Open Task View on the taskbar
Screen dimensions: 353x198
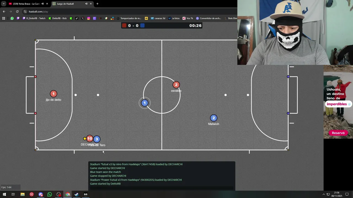coord(13,194)
